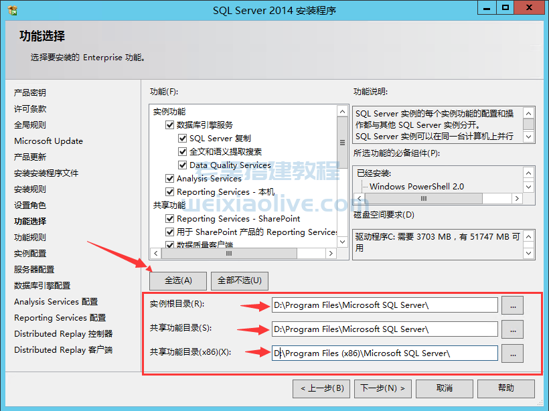Click the installer icon in the title bar

point(11,11)
